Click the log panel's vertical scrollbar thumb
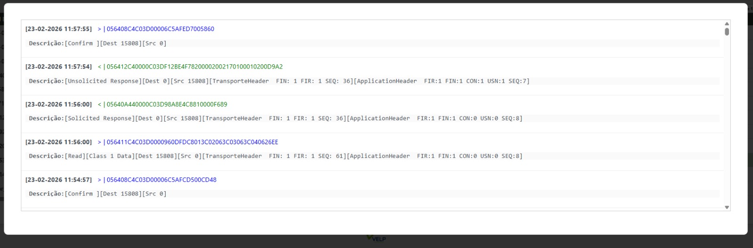 727,32
